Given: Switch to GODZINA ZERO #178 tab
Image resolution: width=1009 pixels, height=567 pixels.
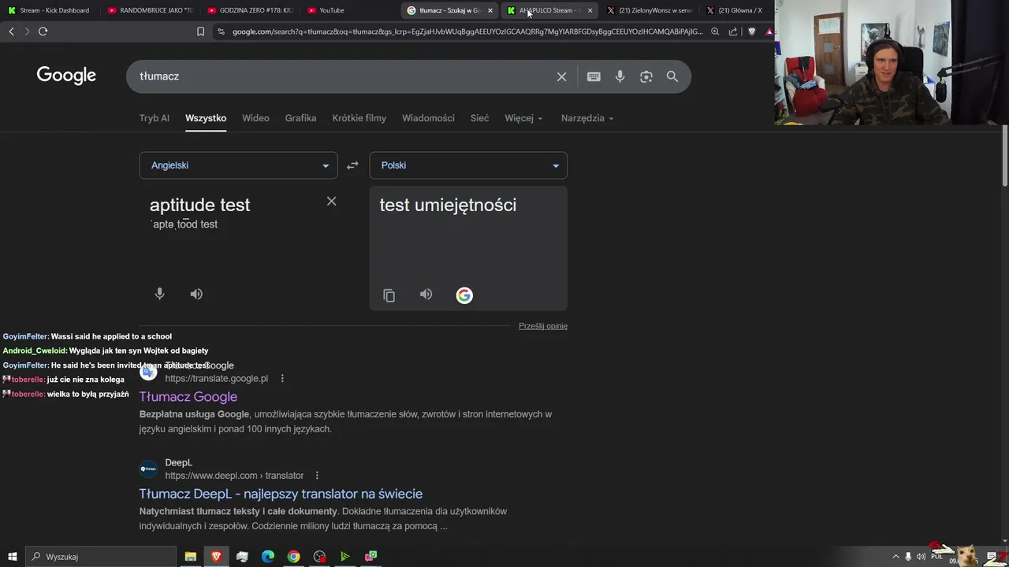Looking at the screenshot, I should [x=251, y=10].
